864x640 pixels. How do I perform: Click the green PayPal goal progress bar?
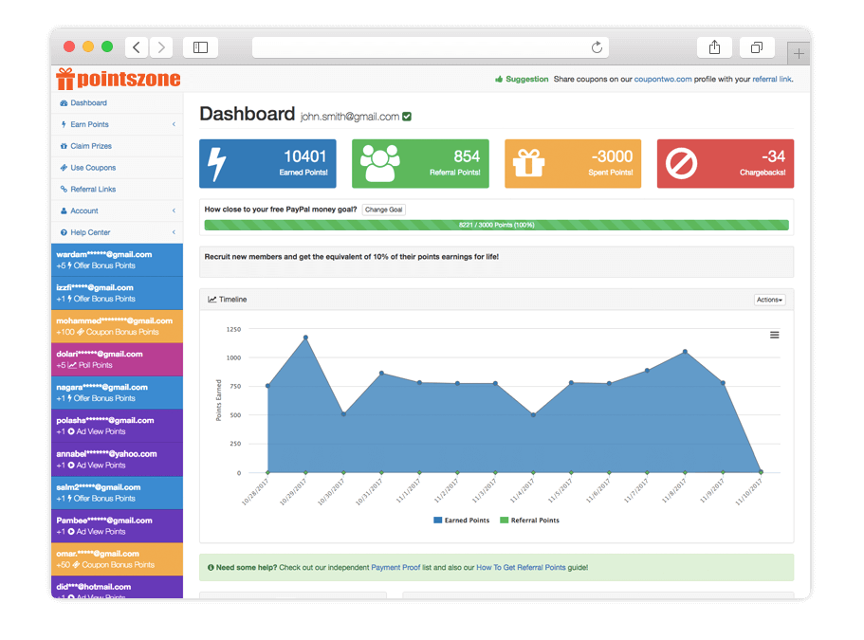496,226
